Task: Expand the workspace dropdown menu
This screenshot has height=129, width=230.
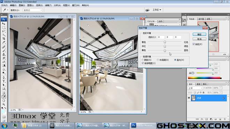Action: click(157, 10)
